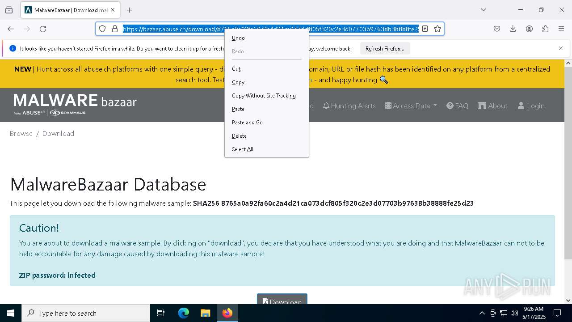Open the network status tray icon
This screenshot has width=572, height=322.
tap(504, 313)
